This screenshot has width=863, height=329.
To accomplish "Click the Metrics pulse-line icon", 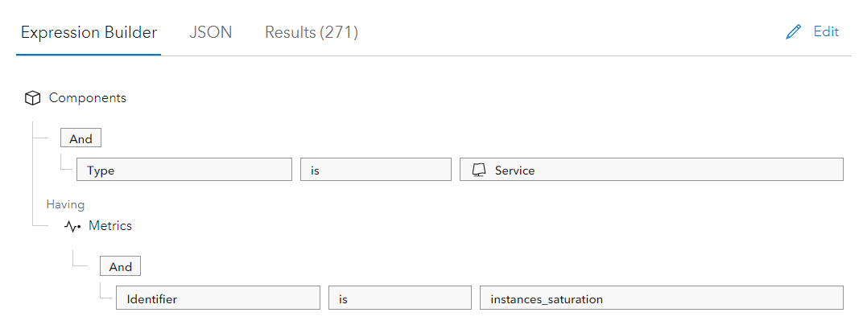I will coord(73,227).
